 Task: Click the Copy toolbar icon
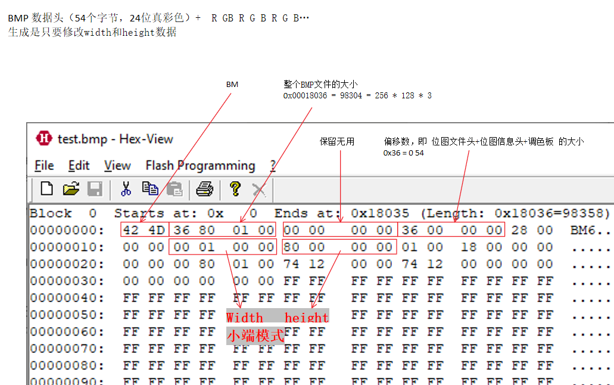150,188
